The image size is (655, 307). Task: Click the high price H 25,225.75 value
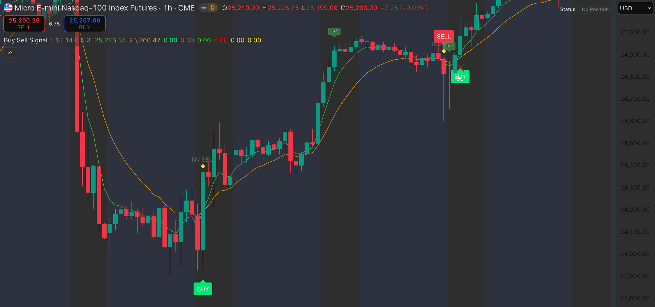(280, 8)
